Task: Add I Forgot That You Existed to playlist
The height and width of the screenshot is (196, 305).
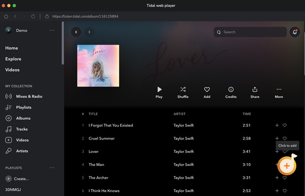Action: [x=277, y=125]
